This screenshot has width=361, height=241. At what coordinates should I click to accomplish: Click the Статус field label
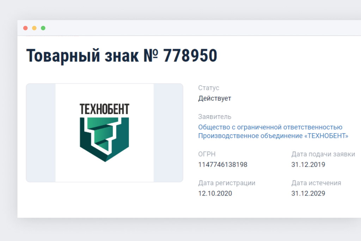point(209,88)
